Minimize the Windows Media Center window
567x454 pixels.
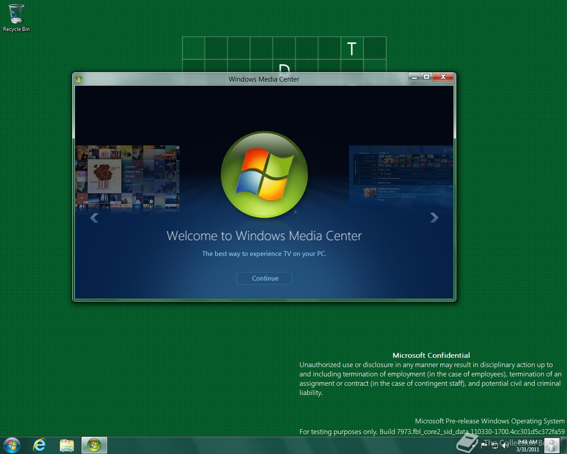(414, 77)
